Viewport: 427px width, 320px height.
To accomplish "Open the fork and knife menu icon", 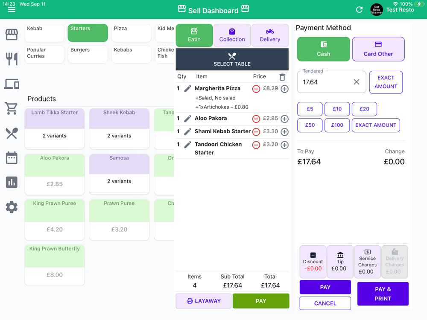I will (x=12, y=59).
